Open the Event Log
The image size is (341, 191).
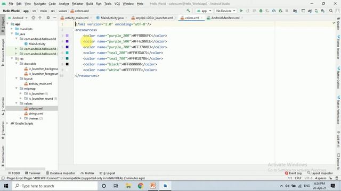coord(293,173)
